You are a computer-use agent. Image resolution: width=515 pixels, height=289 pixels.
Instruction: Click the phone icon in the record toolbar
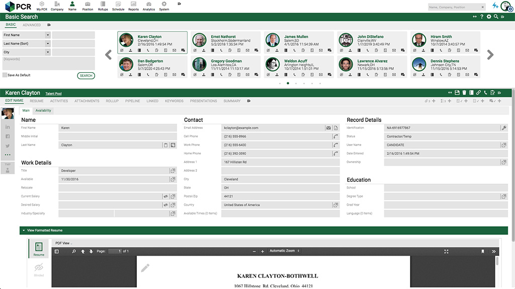485,93
